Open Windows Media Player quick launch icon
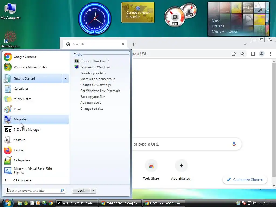This screenshot has width=276, height=207. 38,203
